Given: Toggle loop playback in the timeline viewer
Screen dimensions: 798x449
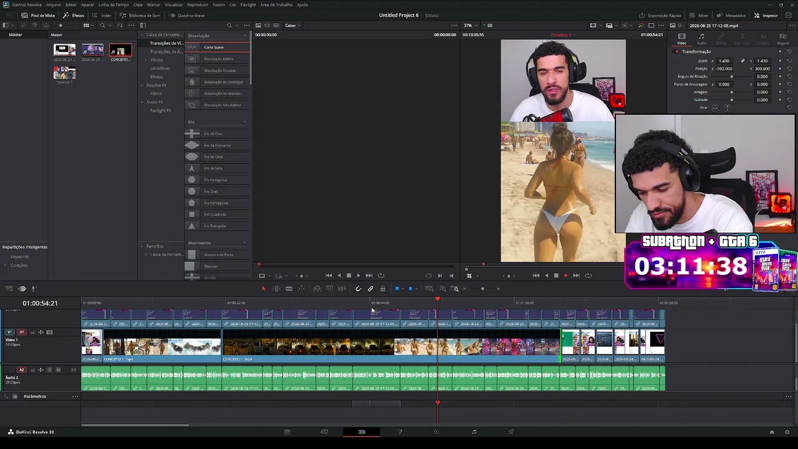Looking at the screenshot, I should click(x=588, y=276).
